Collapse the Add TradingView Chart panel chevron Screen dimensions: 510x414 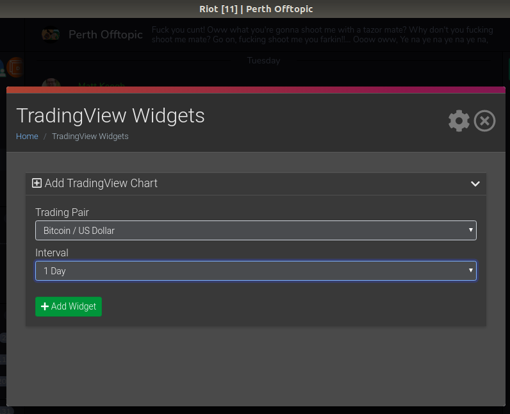coord(475,184)
